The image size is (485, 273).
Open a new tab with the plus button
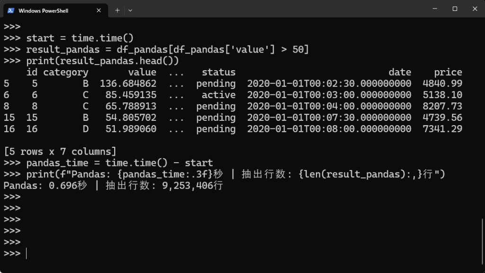tap(116, 9)
